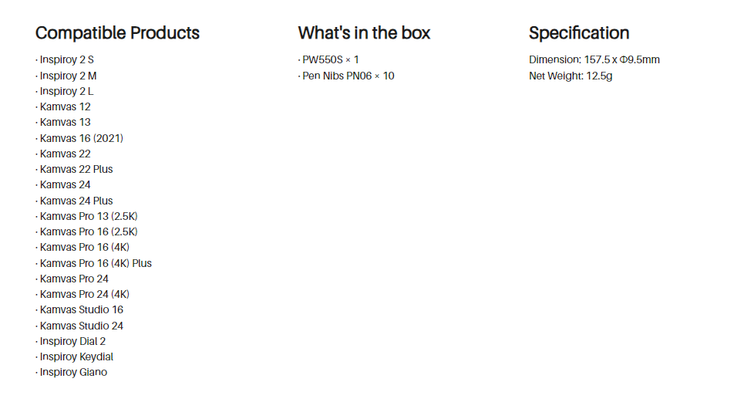This screenshot has height=419, width=754.
Task: Click Kamvas 24 Plus in the list
Action: click(x=76, y=201)
